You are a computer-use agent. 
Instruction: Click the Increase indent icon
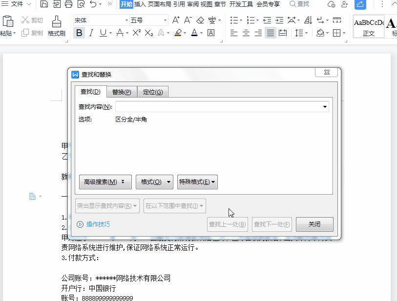279,20
